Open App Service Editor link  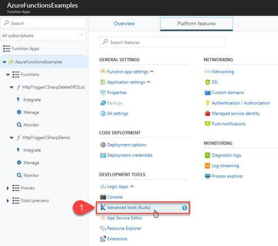pos(124,218)
